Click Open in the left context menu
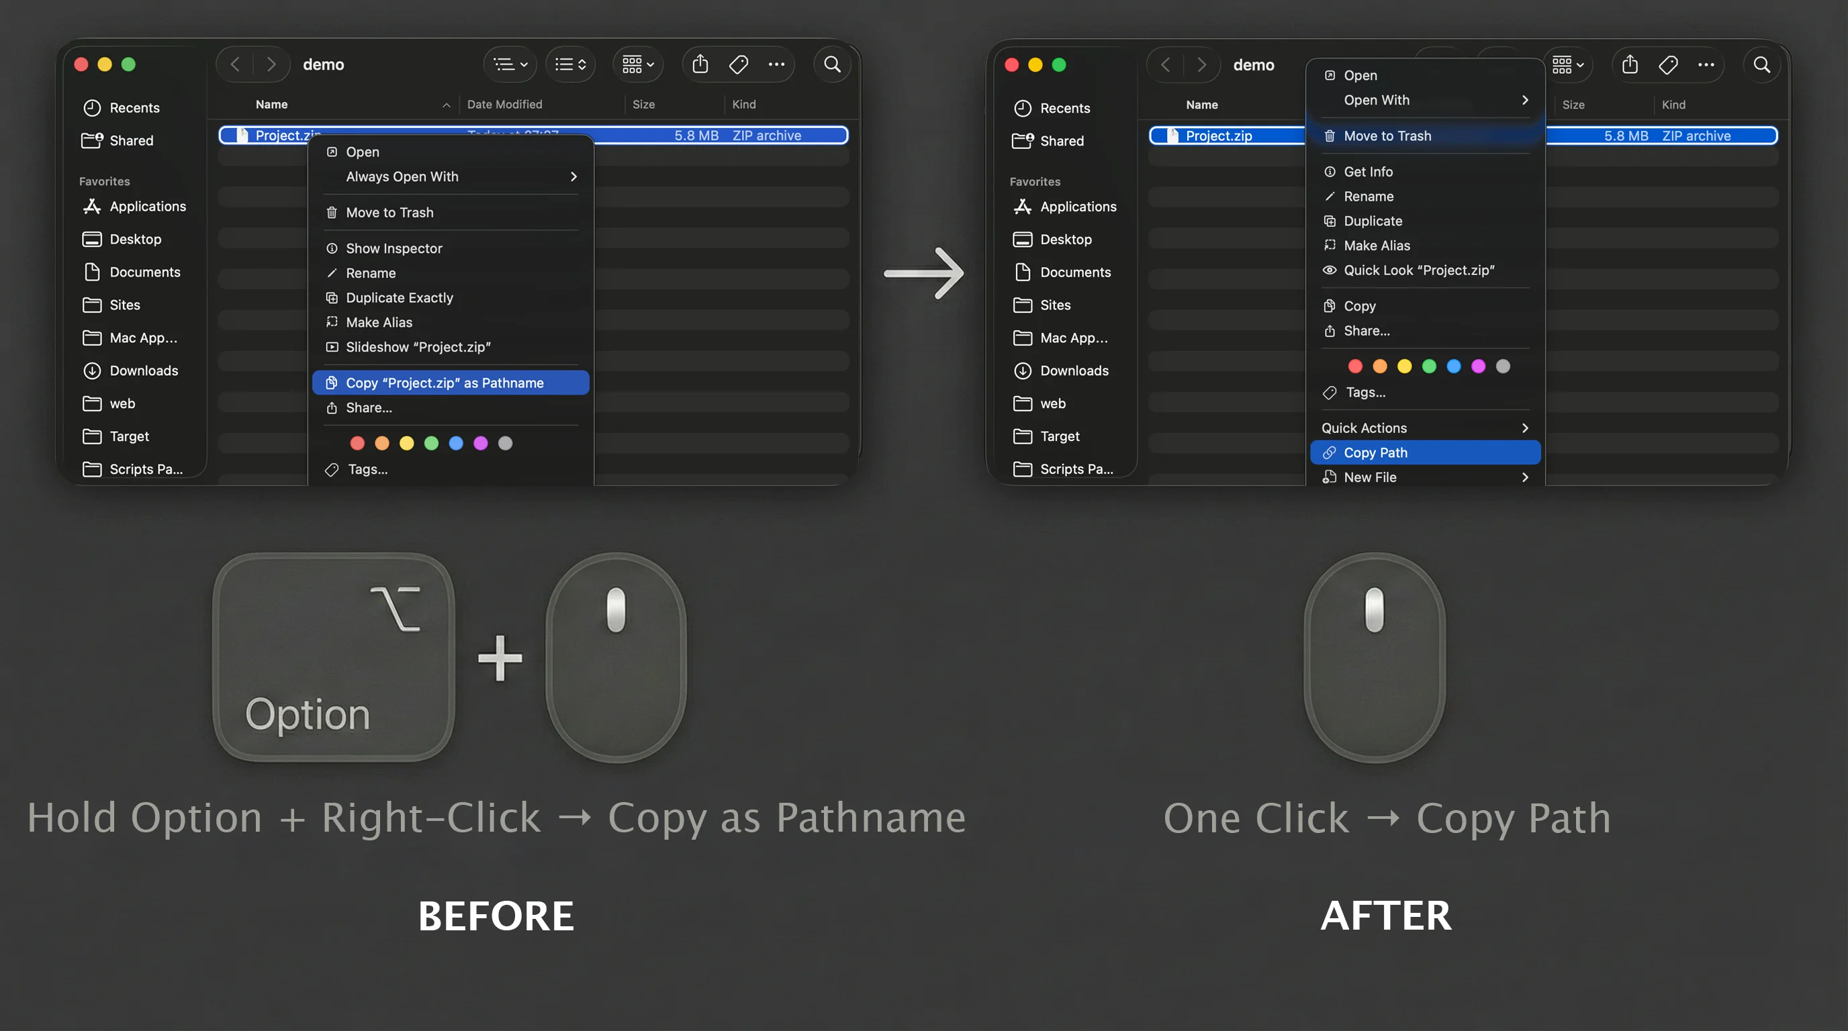 click(x=451, y=152)
